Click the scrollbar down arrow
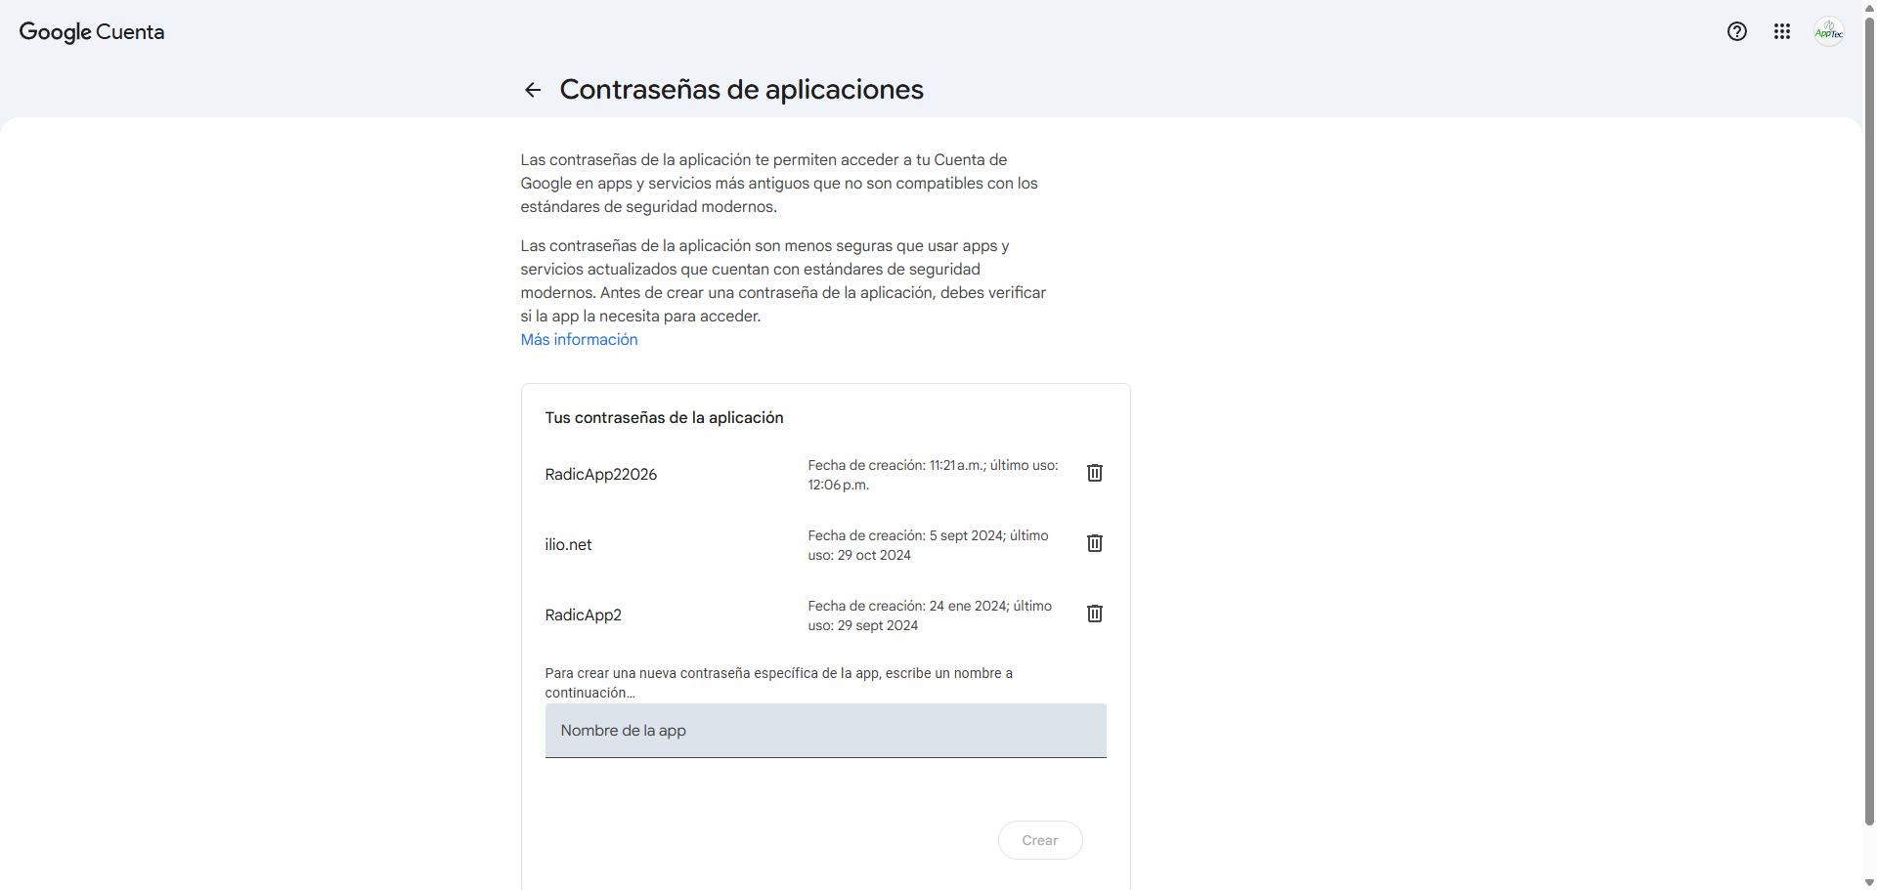 pos(1869,882)
